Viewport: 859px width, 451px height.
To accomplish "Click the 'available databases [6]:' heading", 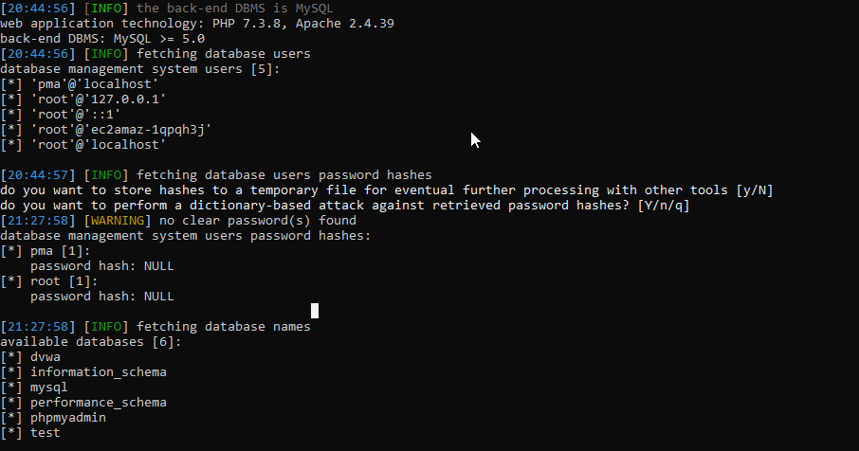I will tap(91, 342).
